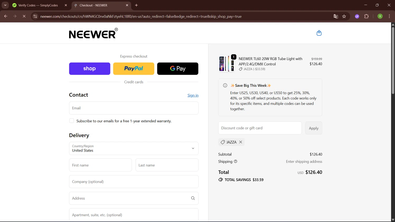
Task: Click the NEEWER TL60 20W RGB Tube Light title
Action: (270, 61)
